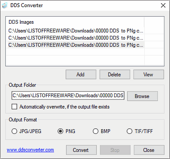This screenshot has width=170, height=159.
Task: Select the highlighted third file path row
Action: click(76, 45)
